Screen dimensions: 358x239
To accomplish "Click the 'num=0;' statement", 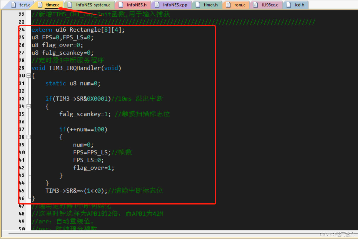I will coord(83,145).
